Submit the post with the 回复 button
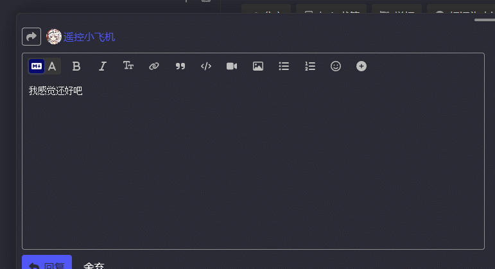The image size is (495, 269). pos(47,263)
